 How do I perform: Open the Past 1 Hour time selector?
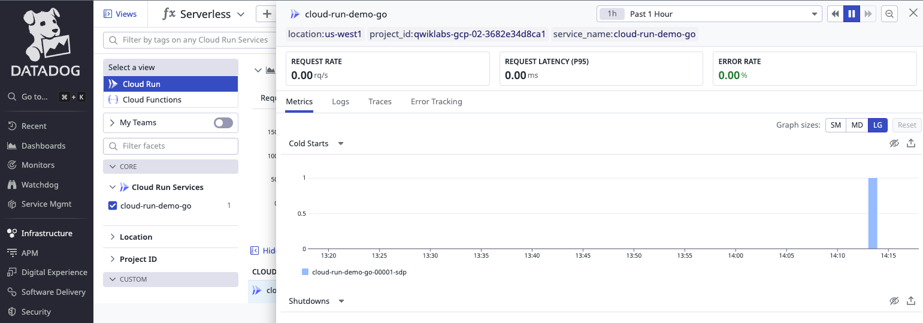tap(709, 14)
